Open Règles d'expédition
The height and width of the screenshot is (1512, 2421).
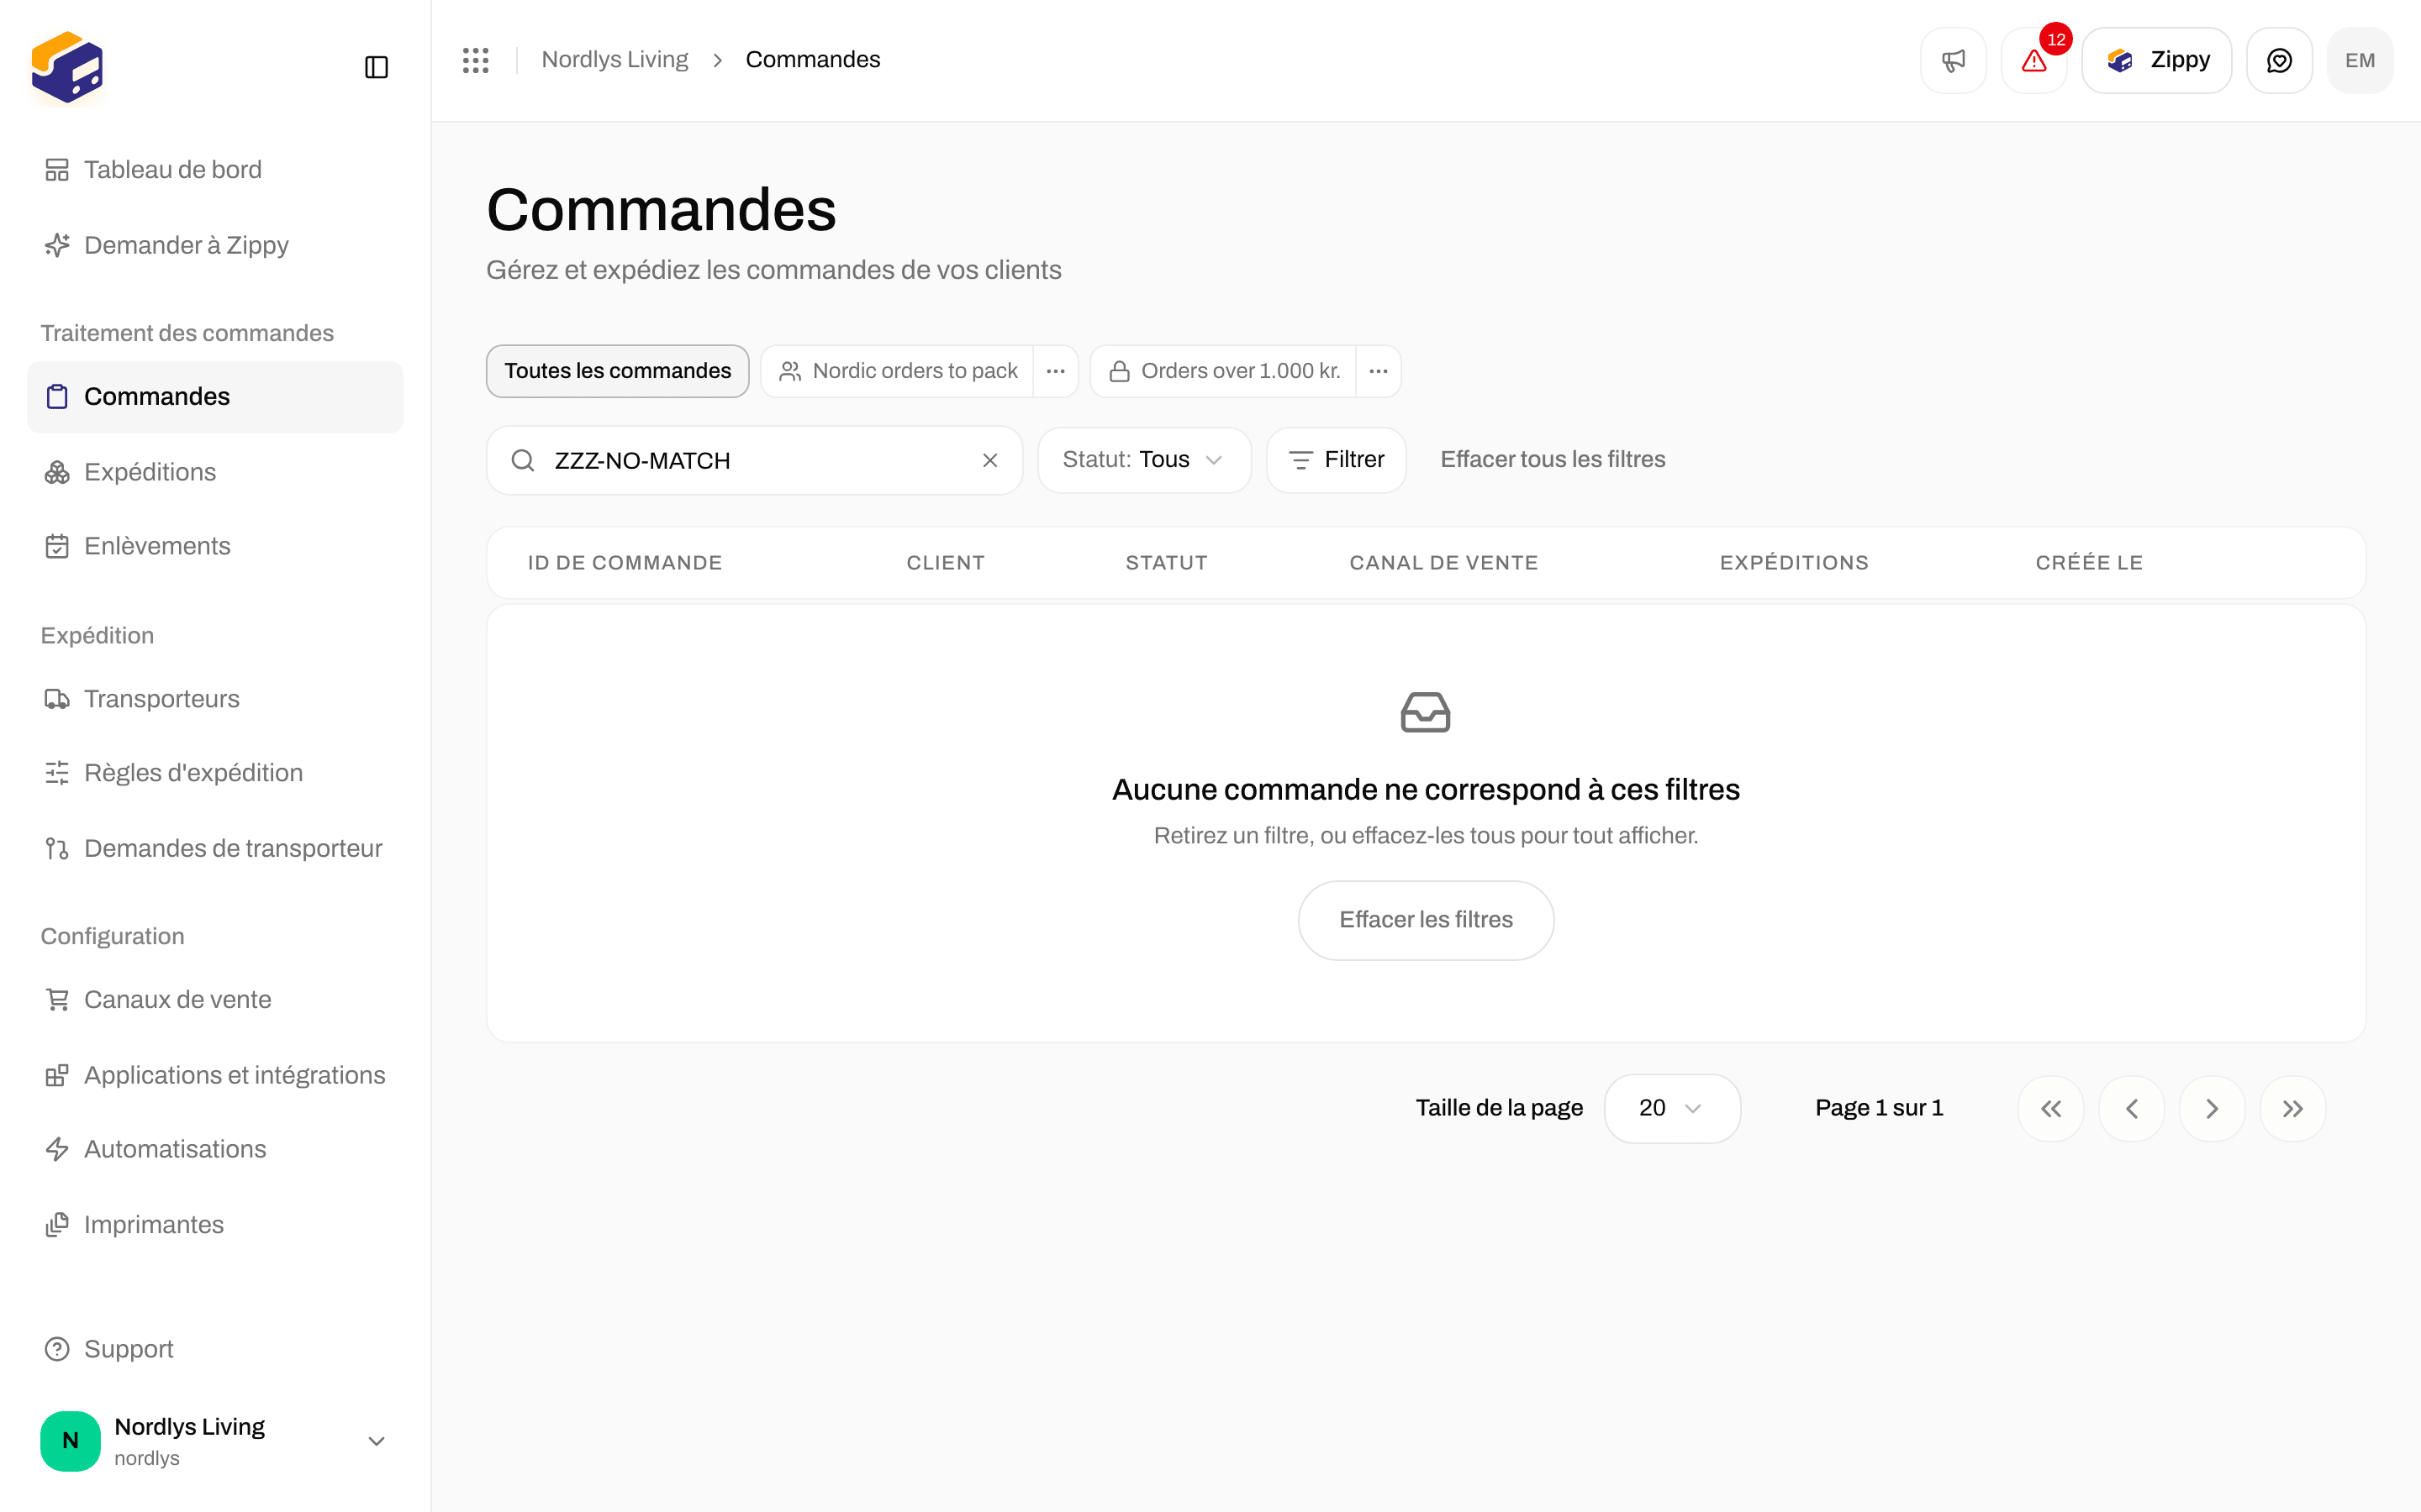click(x=215, y=773)
